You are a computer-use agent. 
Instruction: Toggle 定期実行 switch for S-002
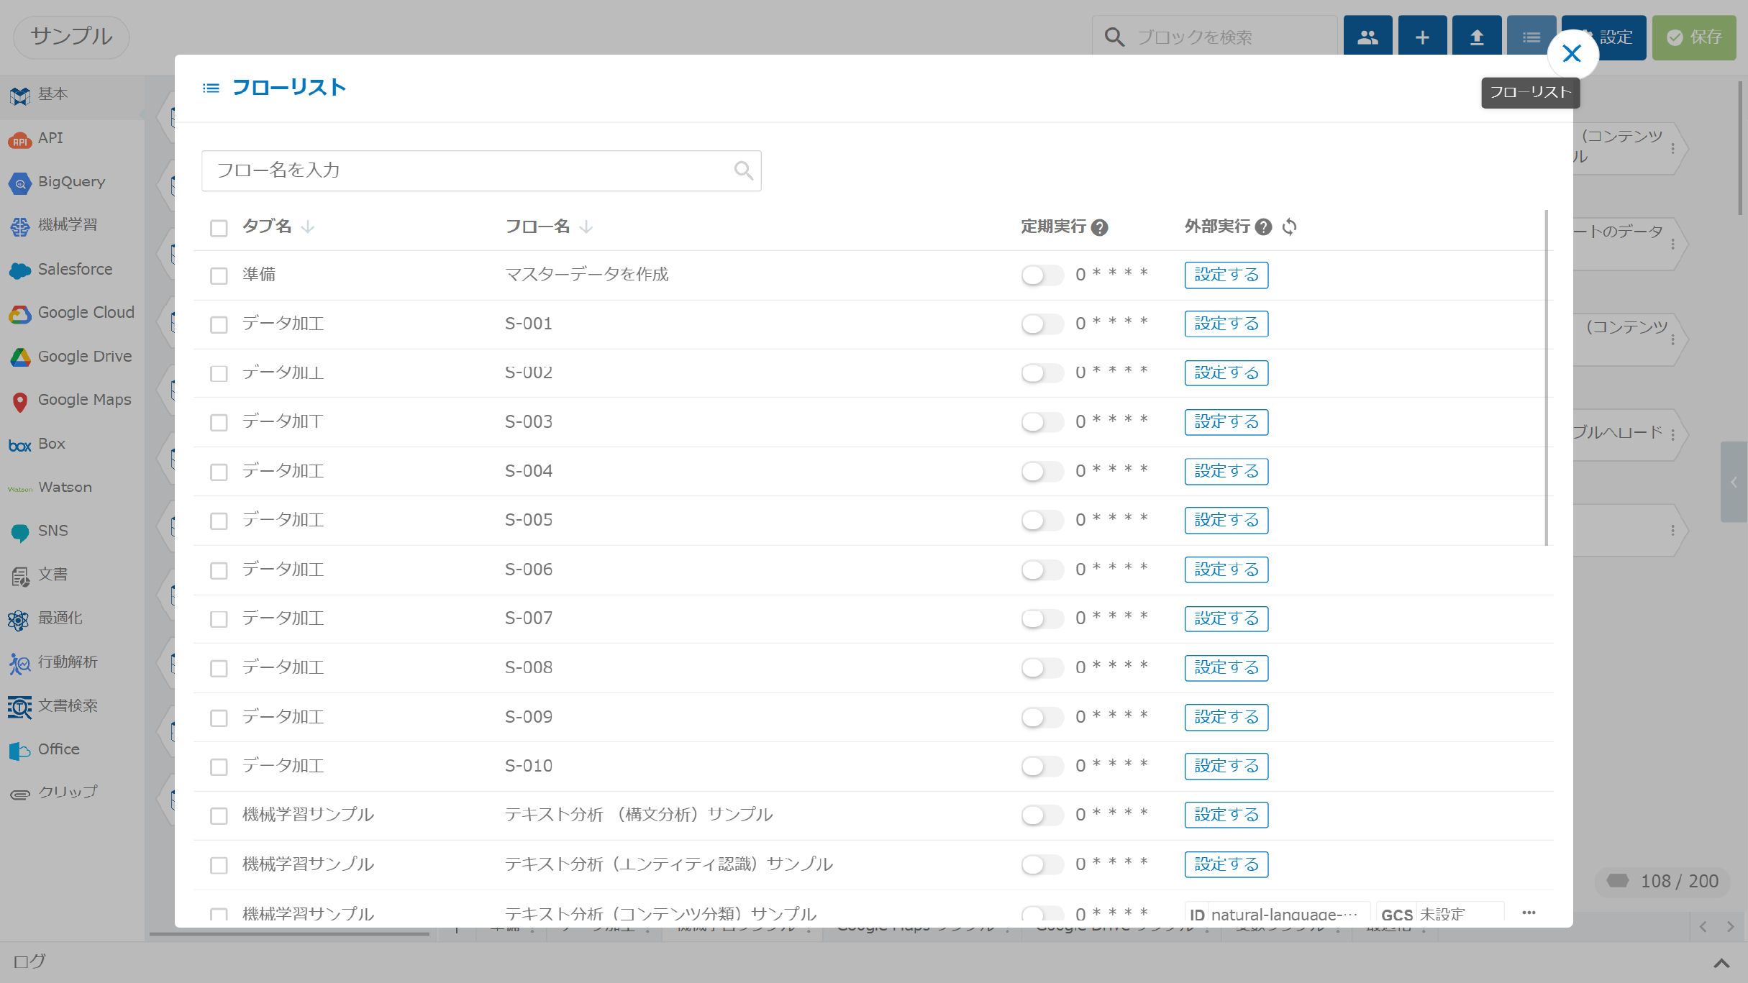(1042, 373)
